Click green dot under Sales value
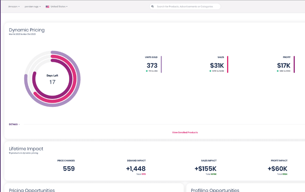 click(210, 71)
